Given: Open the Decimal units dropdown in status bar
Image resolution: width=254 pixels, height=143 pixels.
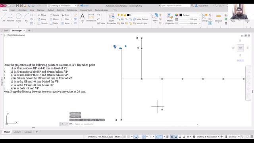Looking at the screenshot, I should click(x=234, y=137).
